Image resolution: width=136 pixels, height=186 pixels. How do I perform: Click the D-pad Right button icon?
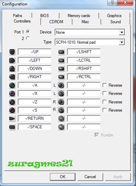click(12, 77)
